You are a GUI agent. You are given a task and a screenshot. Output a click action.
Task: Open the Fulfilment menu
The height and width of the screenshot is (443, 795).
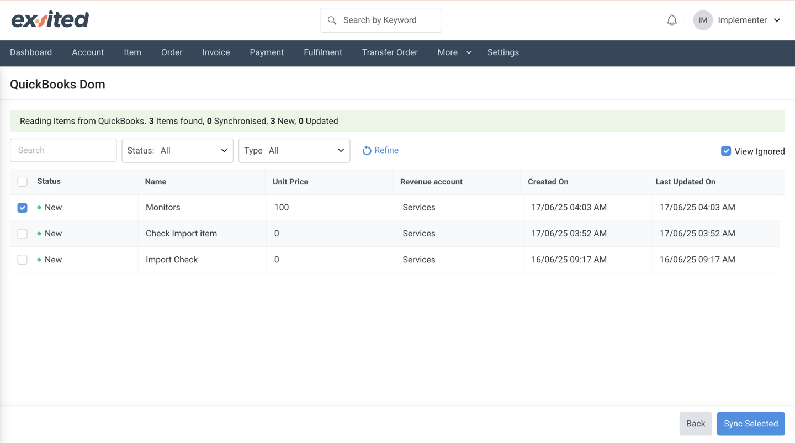point(323,52)
